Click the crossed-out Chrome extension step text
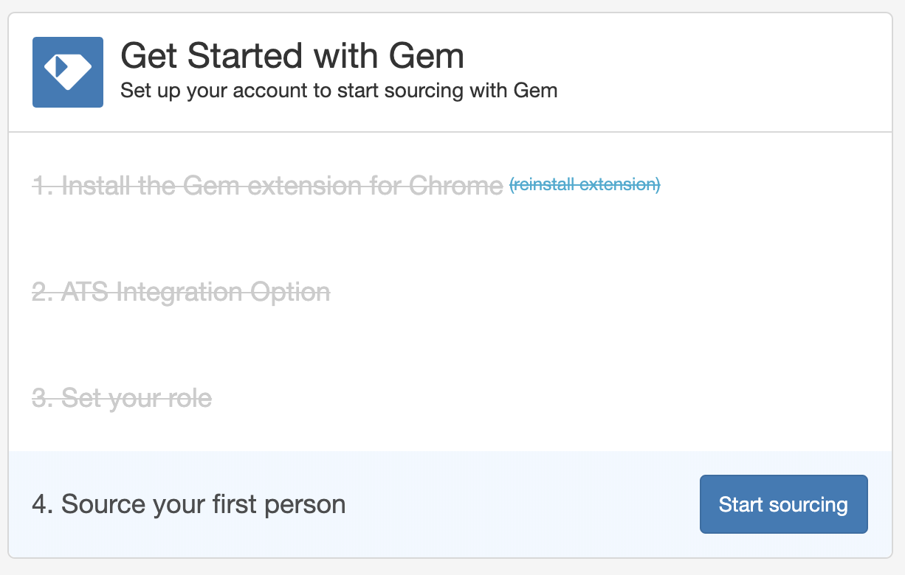Image resolution: width=905 pixels, height=575 pixels. coord(267,186)
